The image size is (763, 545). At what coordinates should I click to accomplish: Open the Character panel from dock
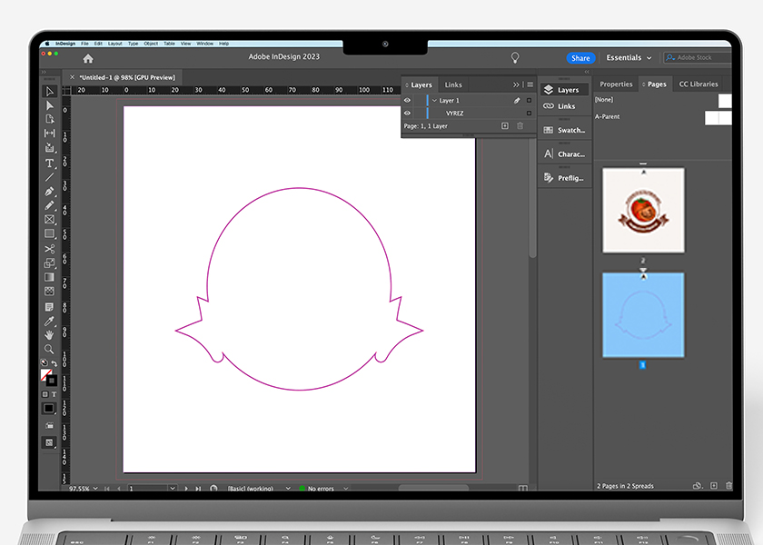(564, 154)
